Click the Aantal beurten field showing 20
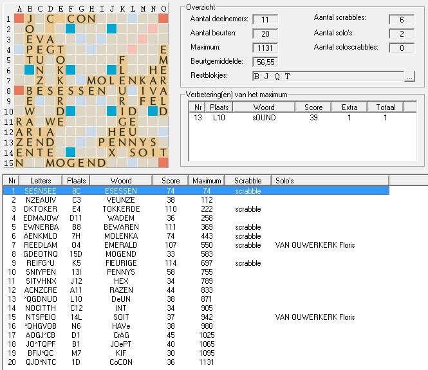The image size is (428, 370). 265,34
